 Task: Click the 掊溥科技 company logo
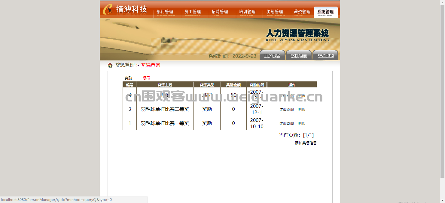click(125, 9)
